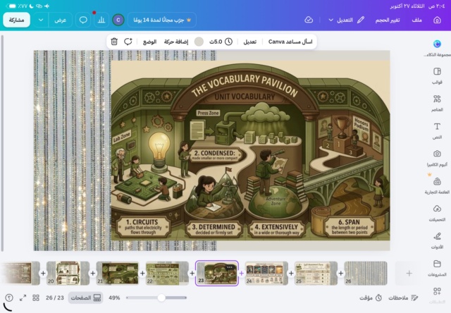The width and height of the screenshot is (451, 313).
Task: Open the user avatar C profile
Action: click(118, 20)
